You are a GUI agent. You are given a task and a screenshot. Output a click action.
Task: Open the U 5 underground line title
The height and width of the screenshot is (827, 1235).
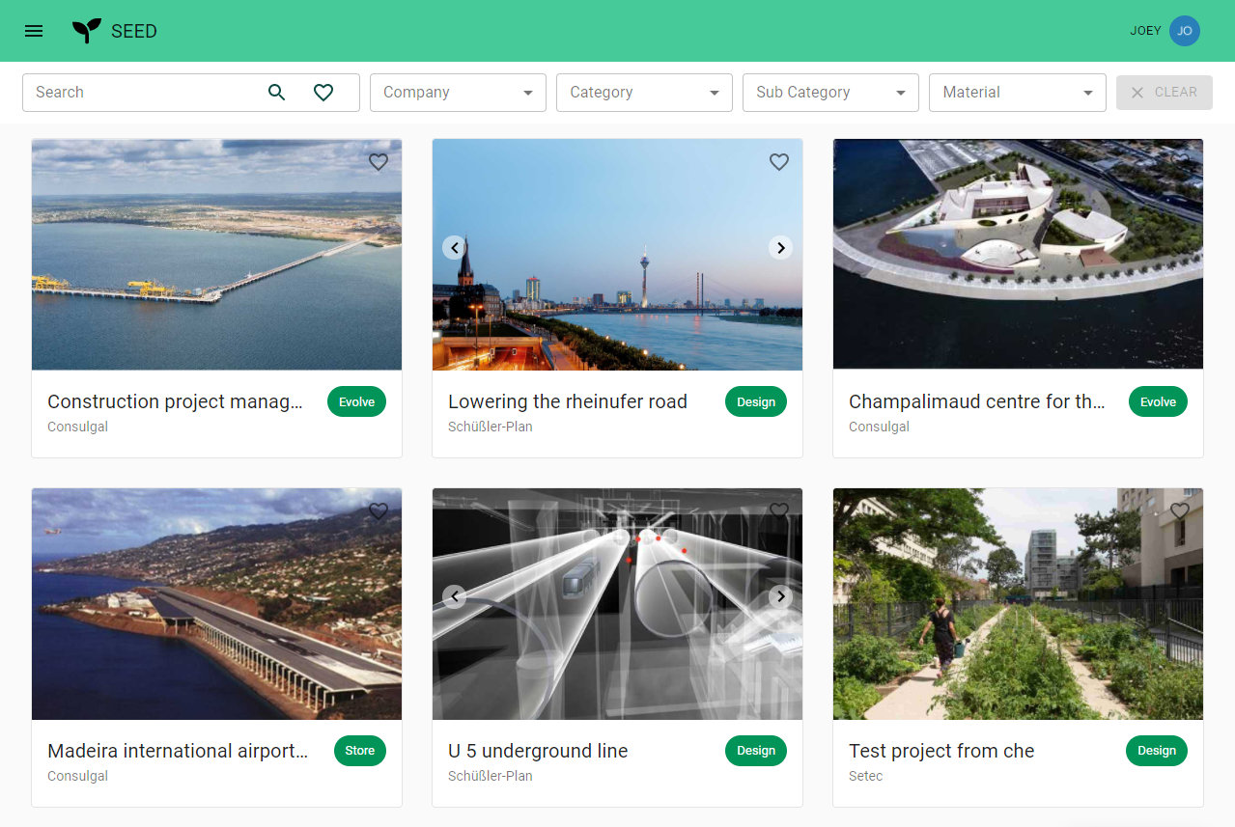538,751
